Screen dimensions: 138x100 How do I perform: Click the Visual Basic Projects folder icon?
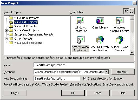(11, 18)
